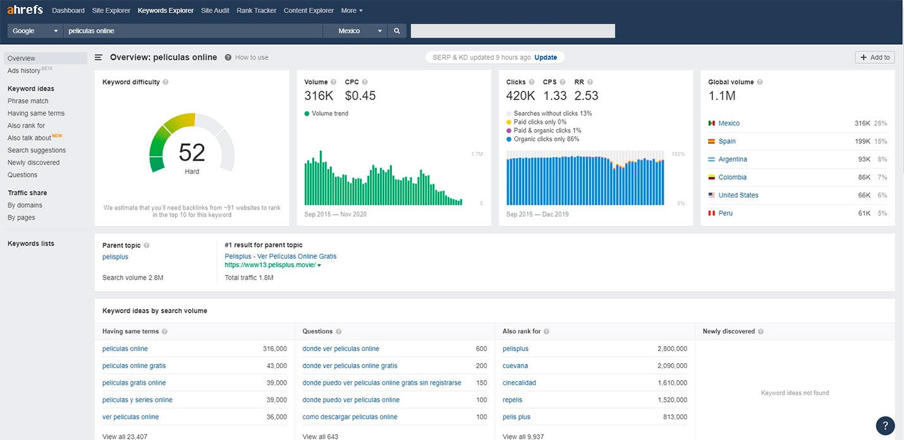Toggle the Organic clicks only legend item

(x=547, y=139)
